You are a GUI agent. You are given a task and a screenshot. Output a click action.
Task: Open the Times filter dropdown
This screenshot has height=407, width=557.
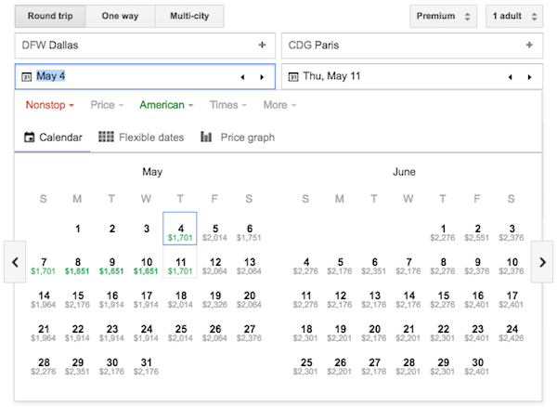(x=227, y=105)
